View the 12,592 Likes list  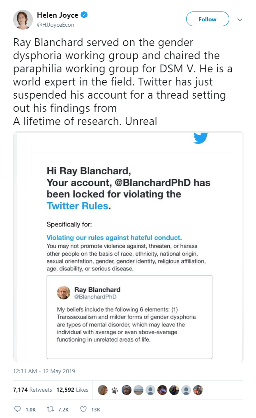coord(72,390)
